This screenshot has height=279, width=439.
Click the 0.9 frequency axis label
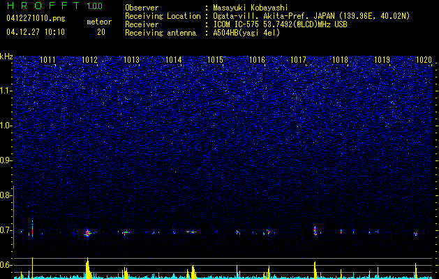(5, 160)
